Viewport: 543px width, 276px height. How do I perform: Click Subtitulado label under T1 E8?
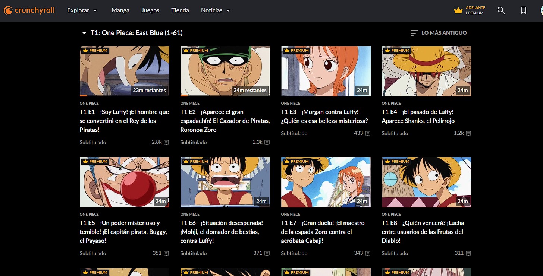click(x=395, y=253)
